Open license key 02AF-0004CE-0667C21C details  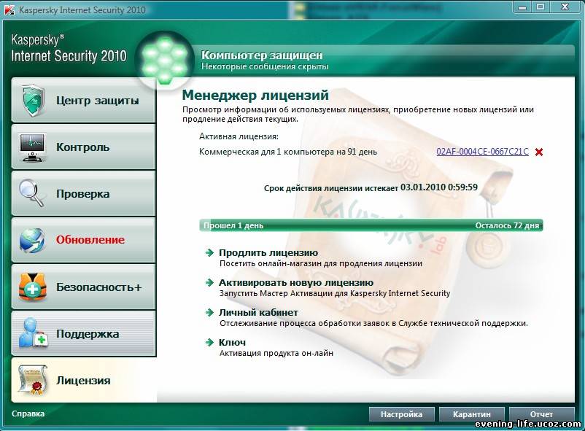(482, 152)
